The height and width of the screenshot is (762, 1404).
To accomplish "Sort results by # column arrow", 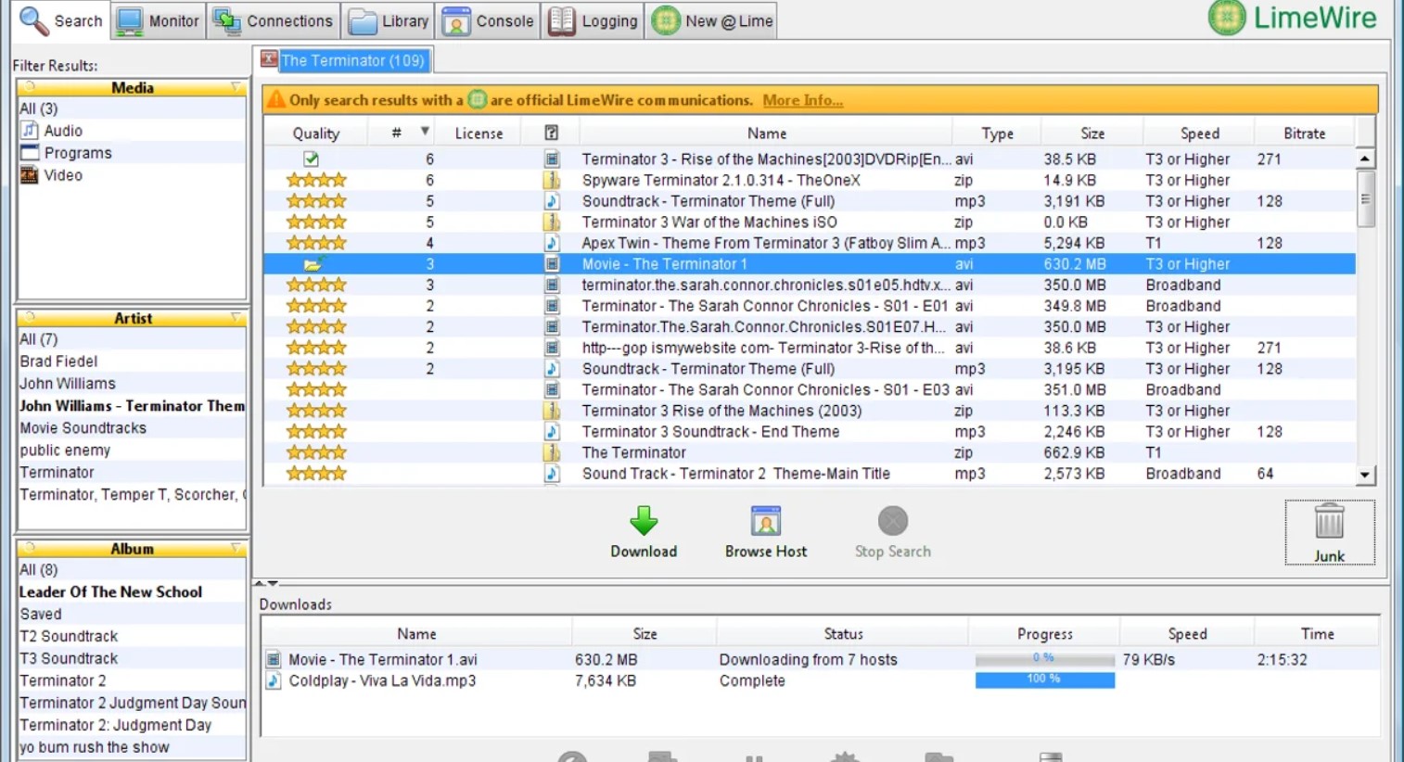I will pyautogui.click(x=425, y=132).
